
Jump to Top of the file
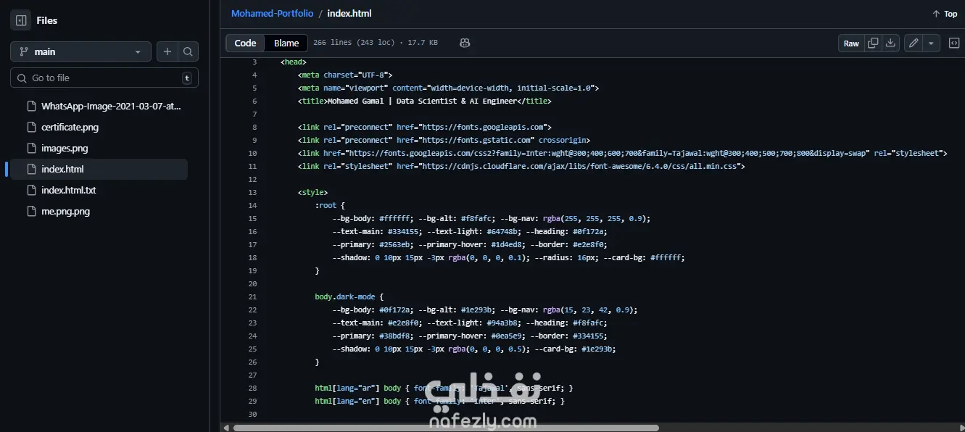pos(945,14)
